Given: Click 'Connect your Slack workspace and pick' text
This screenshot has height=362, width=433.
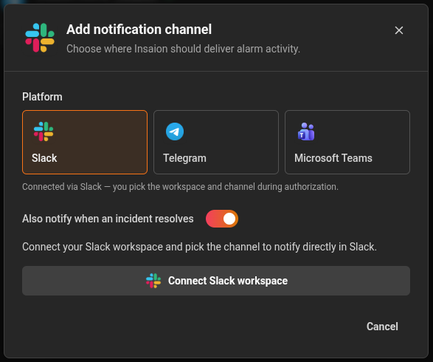Looking at the screenshot, I should tap(199, 247).
